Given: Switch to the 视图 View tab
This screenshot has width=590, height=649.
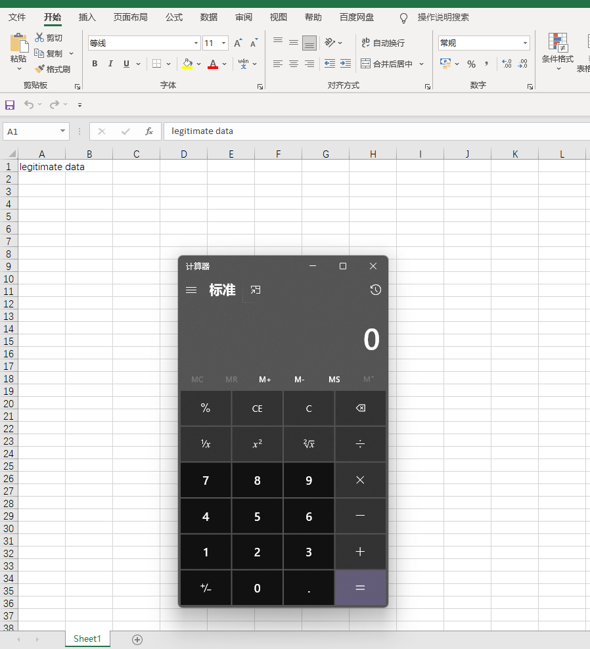Looking at the screenshot, I should tap(278, 17).
